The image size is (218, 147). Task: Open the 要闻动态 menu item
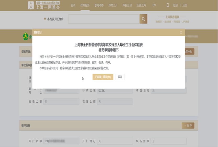[x=99, y=5]
